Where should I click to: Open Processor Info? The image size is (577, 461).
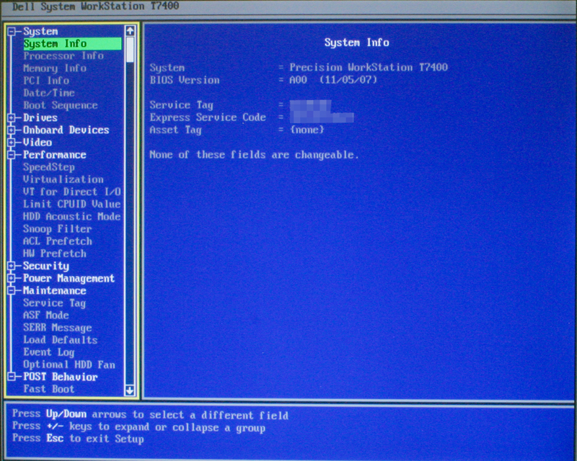63,56
